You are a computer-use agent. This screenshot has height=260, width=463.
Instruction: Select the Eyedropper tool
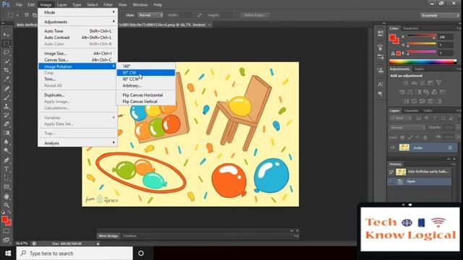point(7,79)
